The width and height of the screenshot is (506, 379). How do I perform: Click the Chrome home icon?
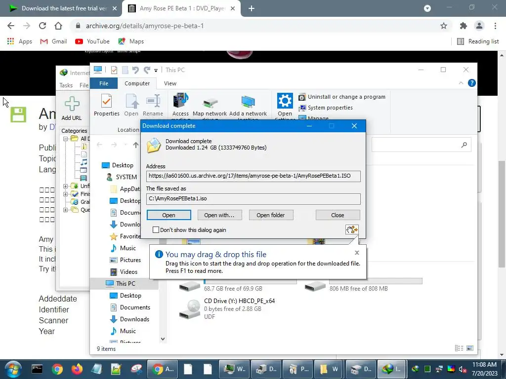point(58,26)
